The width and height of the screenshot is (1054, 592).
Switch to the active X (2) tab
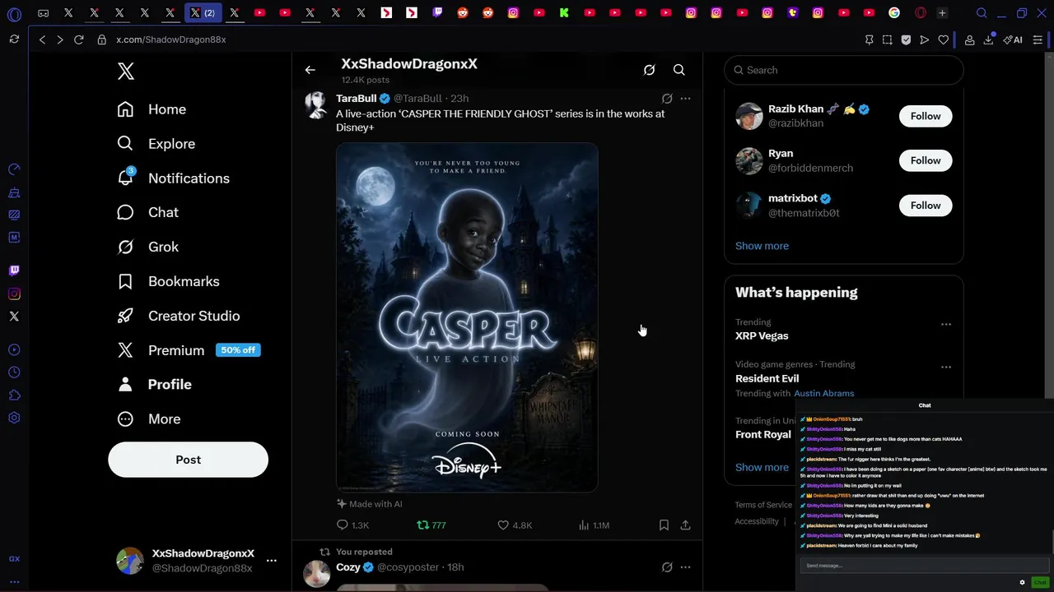tap(203, 13)
